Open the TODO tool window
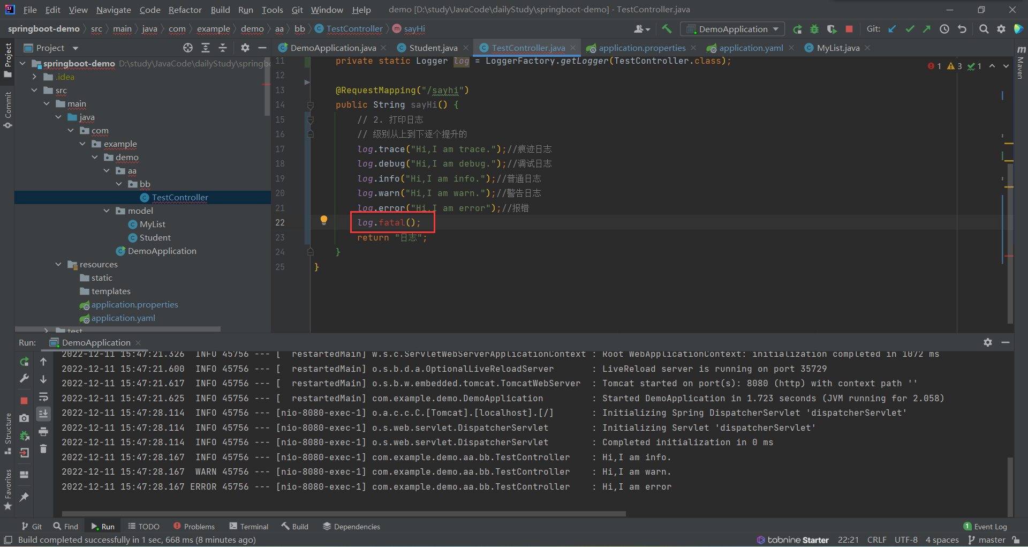1028x547 pixels. pos(143,527)
